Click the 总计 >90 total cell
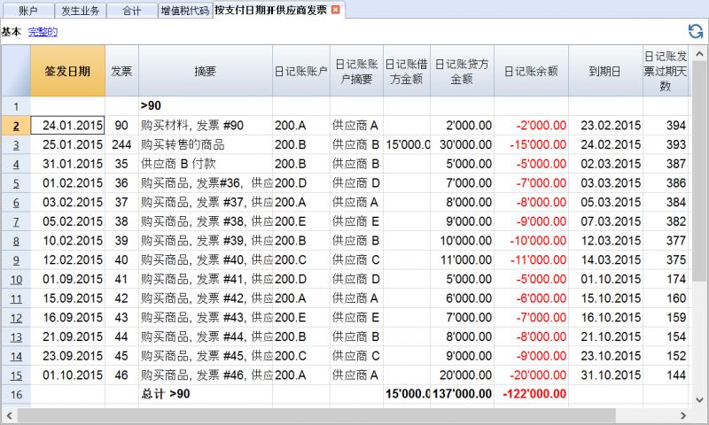Screen dimensions: 709x425 [206, 394]
